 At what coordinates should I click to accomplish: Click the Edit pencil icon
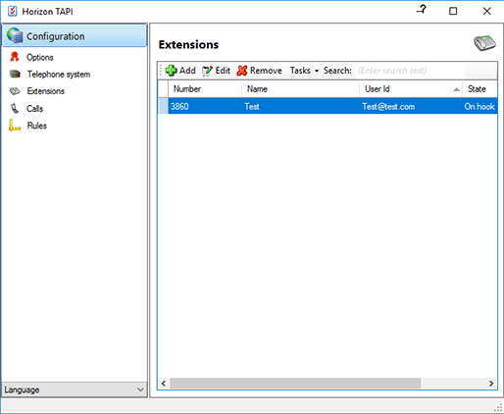[x=207, y=71]
